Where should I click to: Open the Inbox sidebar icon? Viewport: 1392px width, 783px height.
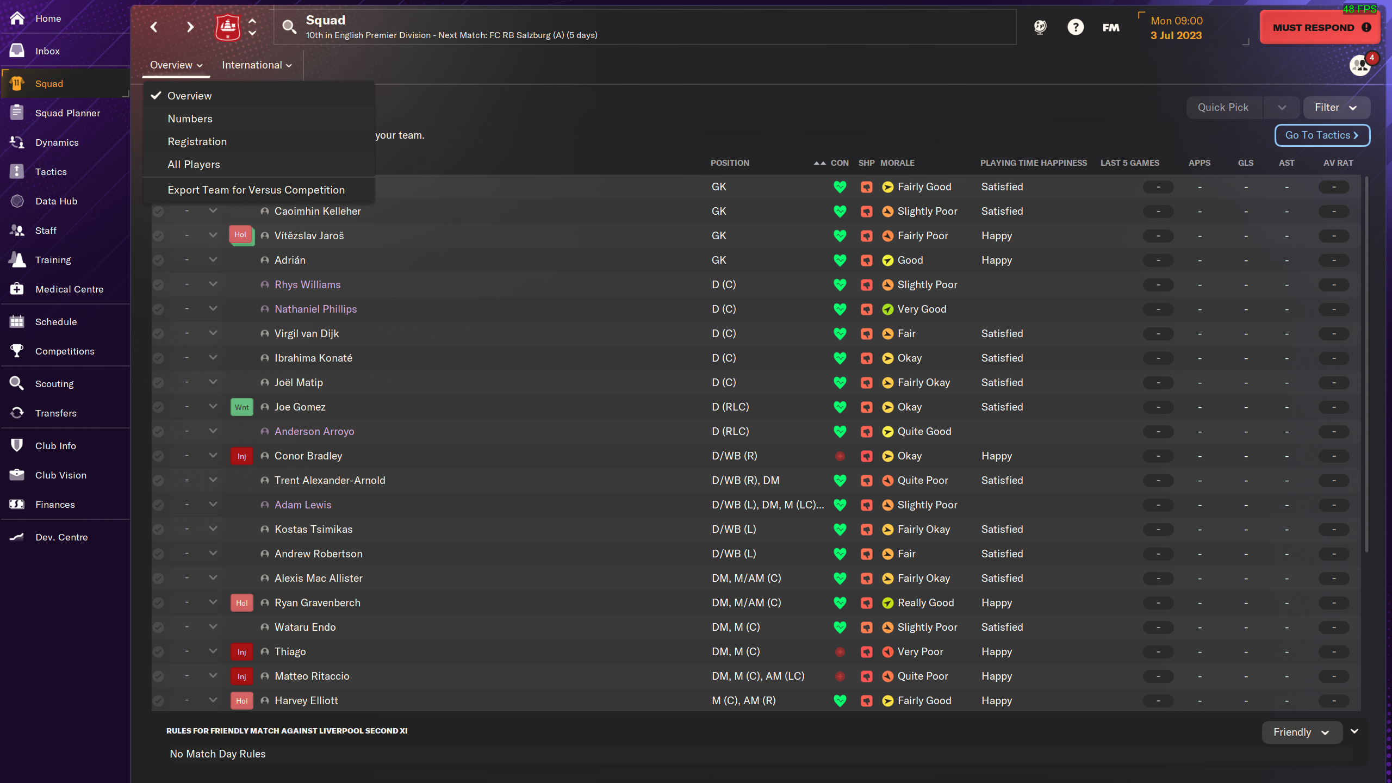click(17, 51)
